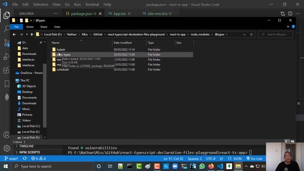This screenshot has width=304, height=171.
Task: Open Source Control in the activity bar
Action: click(7, 43)
